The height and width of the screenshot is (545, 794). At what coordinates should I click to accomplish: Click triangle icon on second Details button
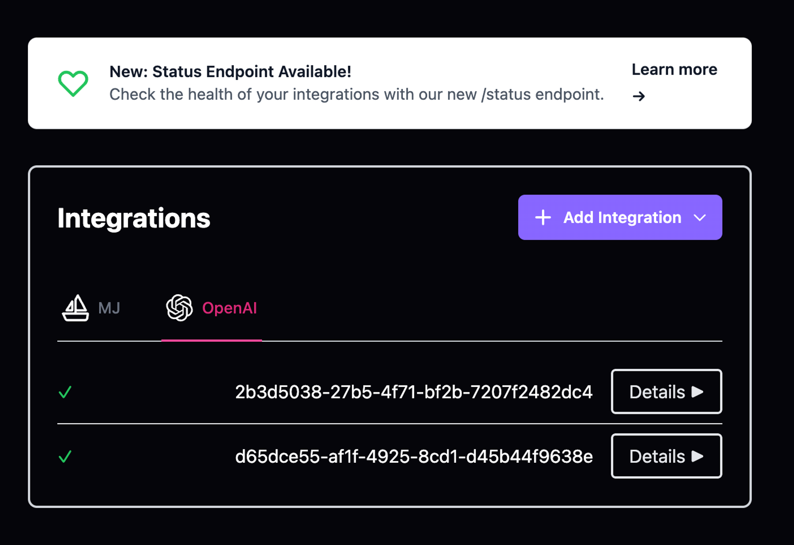698,456
